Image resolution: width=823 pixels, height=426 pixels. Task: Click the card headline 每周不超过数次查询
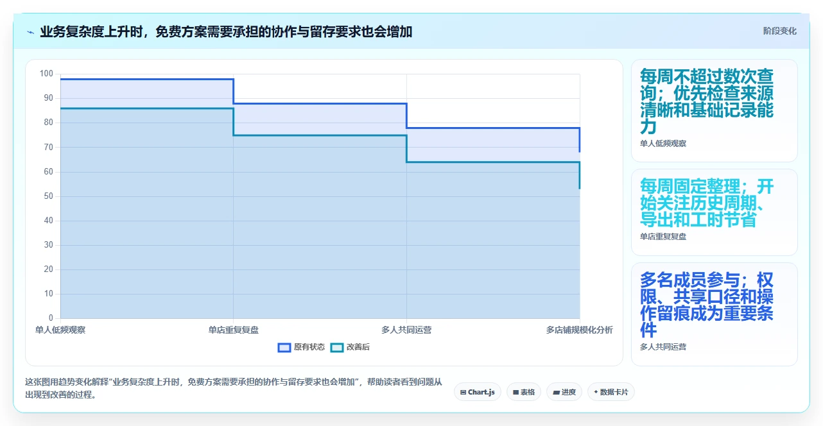(707, 101)
